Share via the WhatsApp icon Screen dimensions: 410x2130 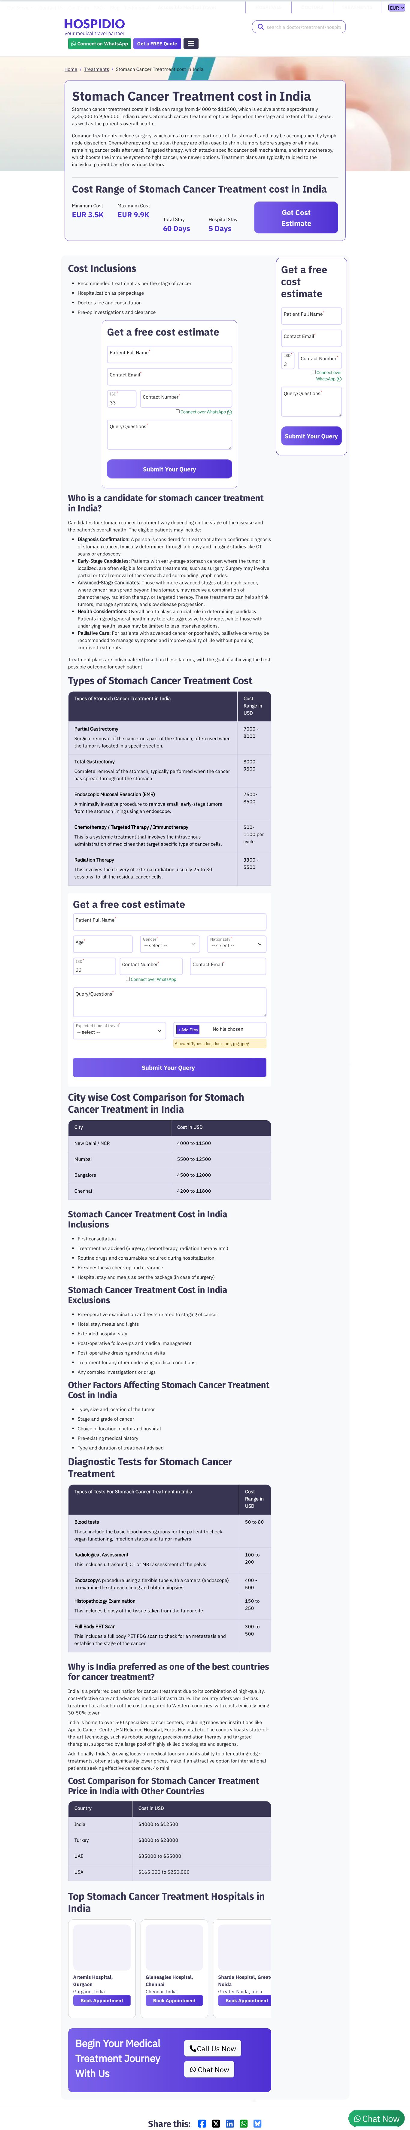pos(244,2123)
